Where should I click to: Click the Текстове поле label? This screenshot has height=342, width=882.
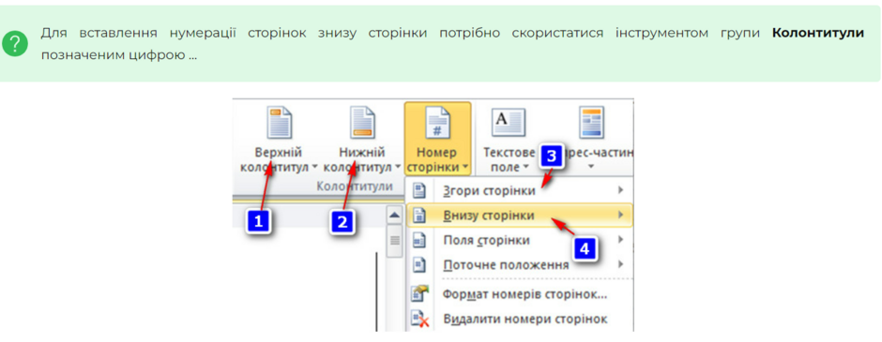509,159
